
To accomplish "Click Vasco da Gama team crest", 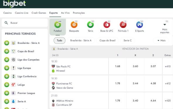I will [53, 88].
